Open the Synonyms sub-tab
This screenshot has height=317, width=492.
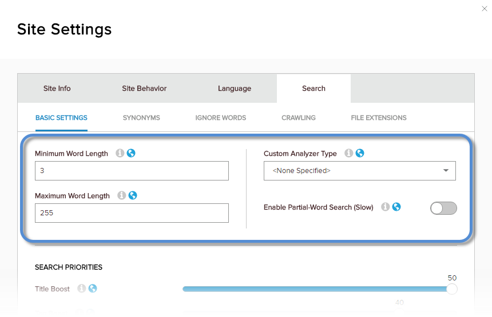[141, 118]
